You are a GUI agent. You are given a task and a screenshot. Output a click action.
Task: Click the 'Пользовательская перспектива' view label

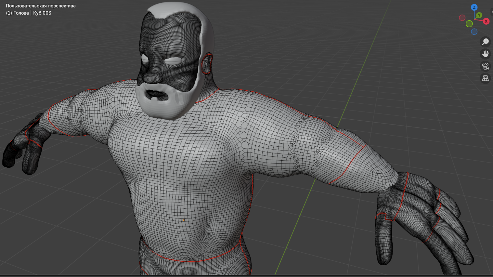click(x=41, y=6)
